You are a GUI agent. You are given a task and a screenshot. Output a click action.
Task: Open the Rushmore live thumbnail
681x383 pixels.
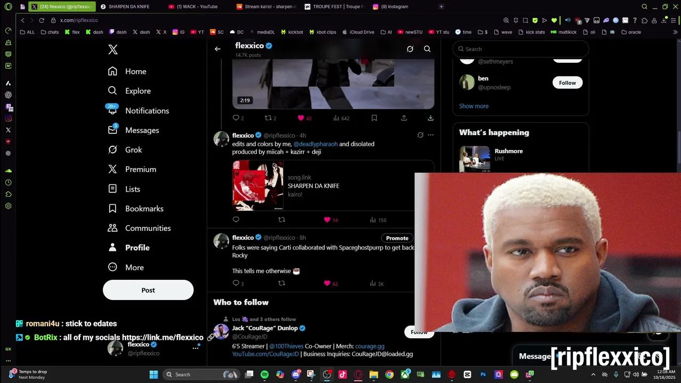coord(475,159)
